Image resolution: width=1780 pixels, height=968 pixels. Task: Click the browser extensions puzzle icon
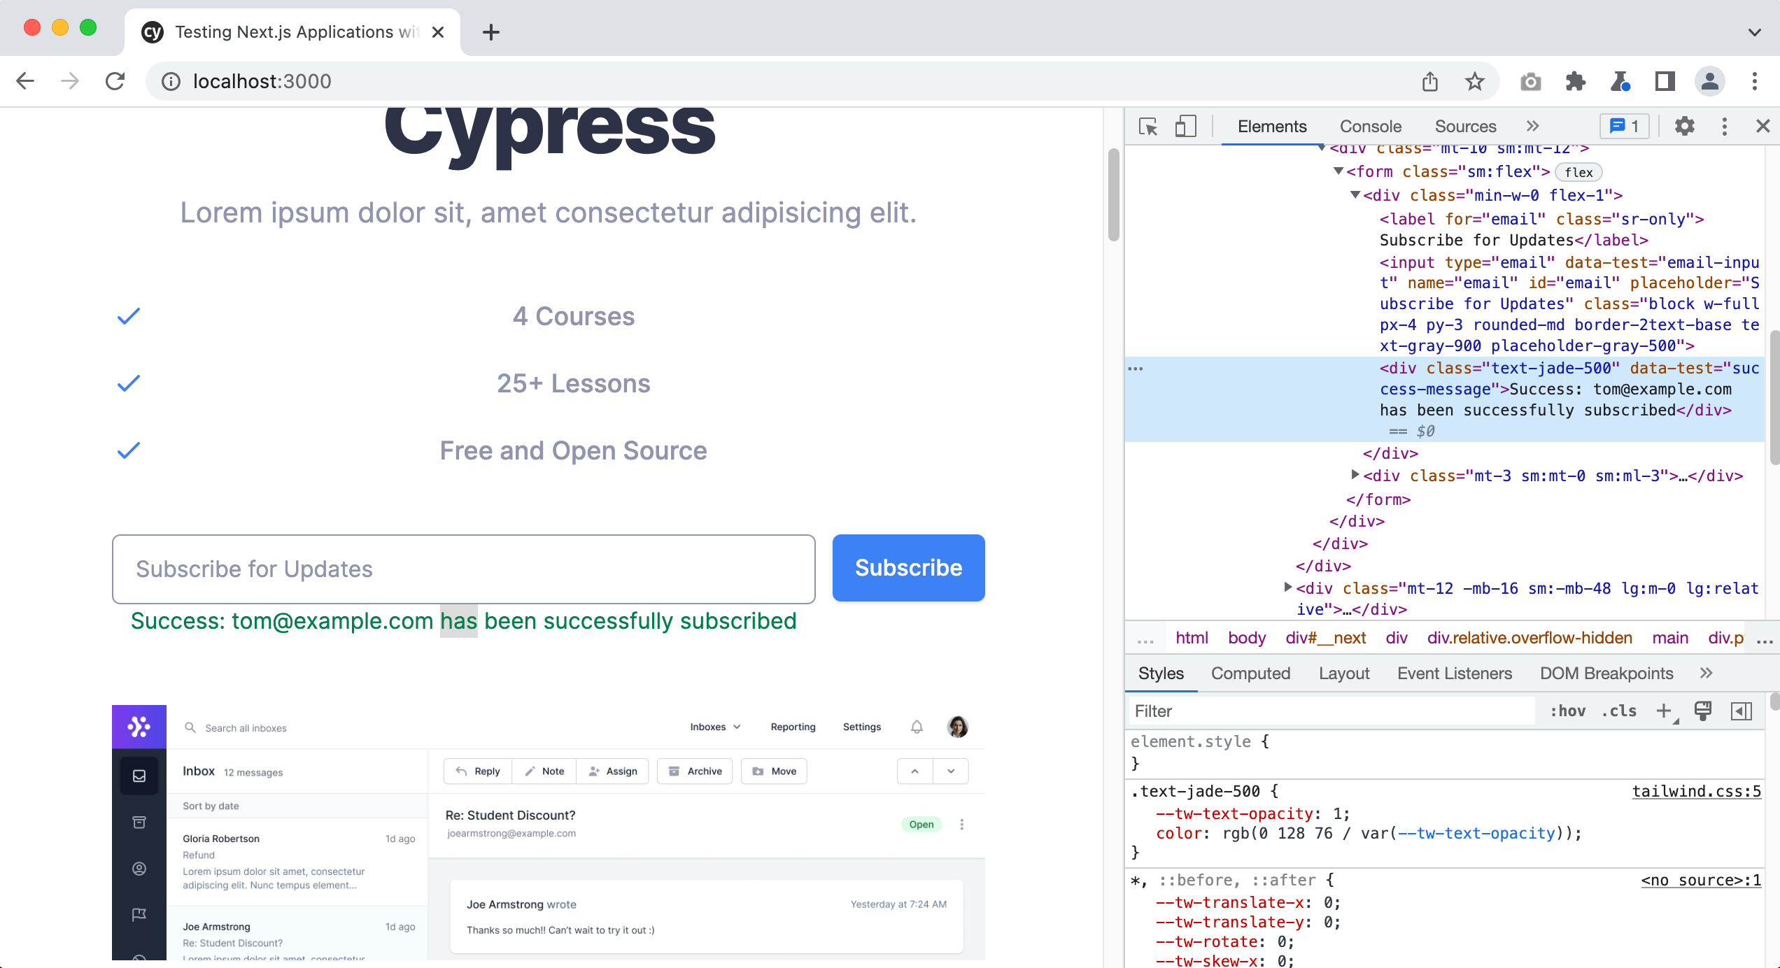1576,81
